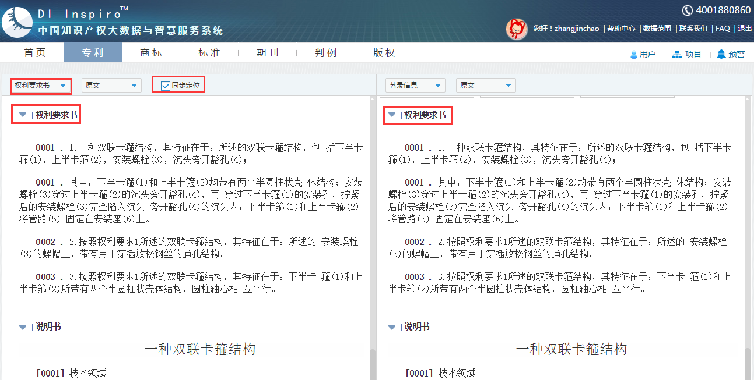Screen dimensions: 754x380
Task: Open the right 著录信息 section dropdown
Action: (x=415, y=86)
